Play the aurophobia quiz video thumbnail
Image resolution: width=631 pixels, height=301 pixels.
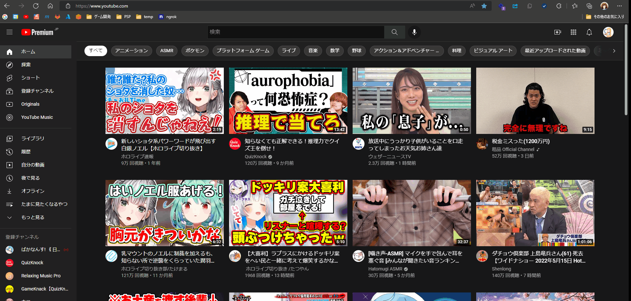click(x=288, y=101)
